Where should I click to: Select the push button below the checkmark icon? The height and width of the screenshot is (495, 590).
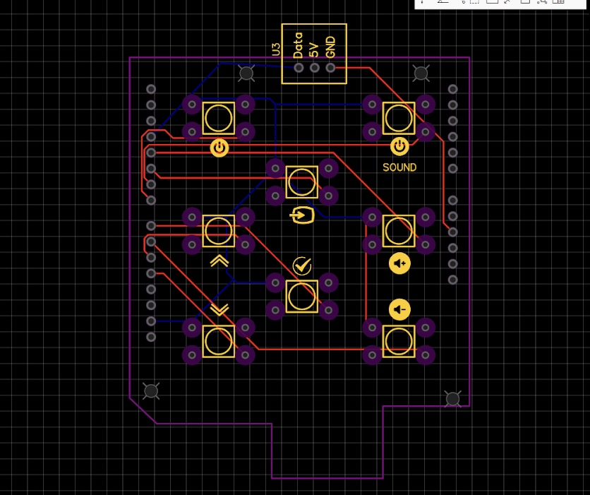tap(302, 297)
